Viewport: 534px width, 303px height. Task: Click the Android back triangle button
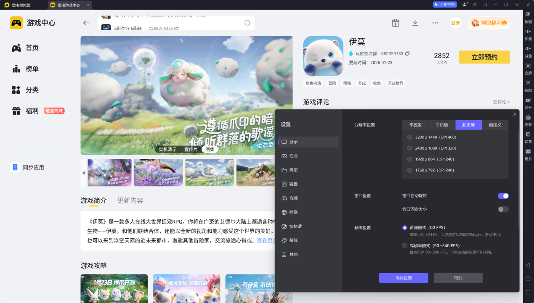[x=528, y=265]
